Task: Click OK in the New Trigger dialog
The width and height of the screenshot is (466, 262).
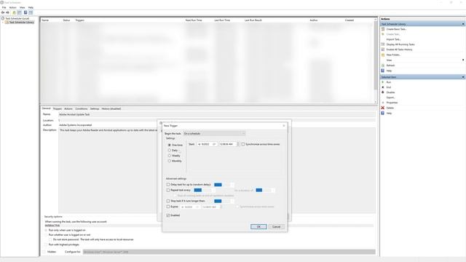Action: 258,226
